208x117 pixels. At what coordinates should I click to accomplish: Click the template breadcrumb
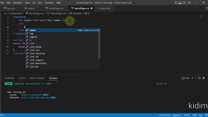tap(76, 13)
